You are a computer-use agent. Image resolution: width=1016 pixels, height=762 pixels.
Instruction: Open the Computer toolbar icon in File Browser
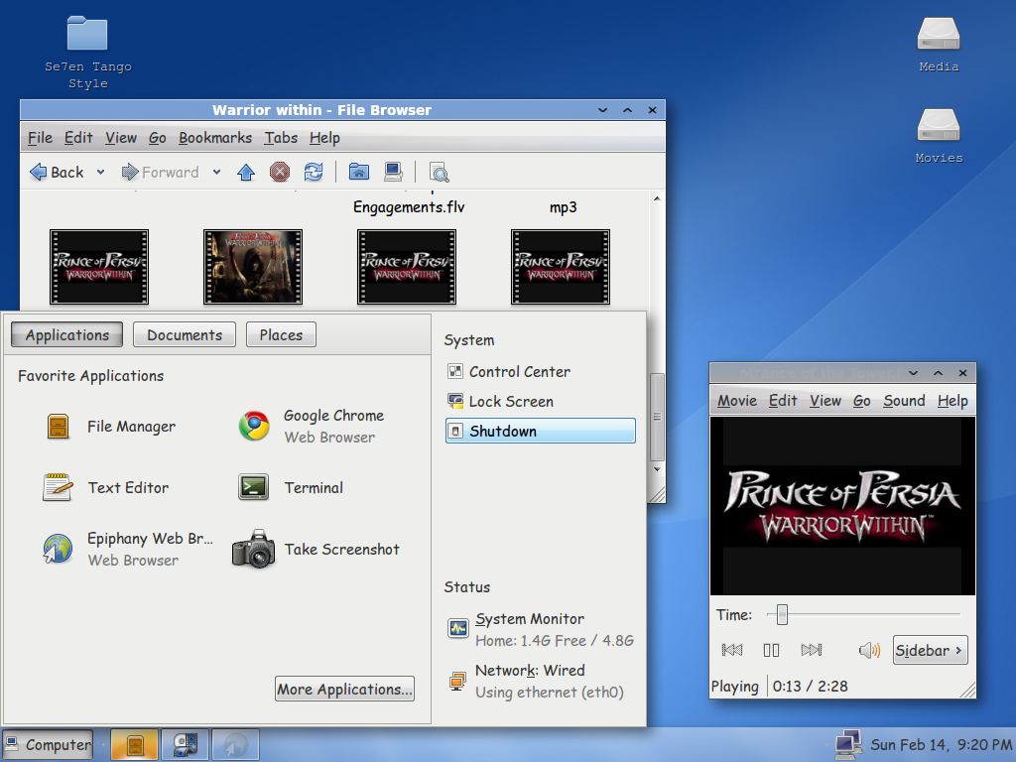tap(393, 173)
